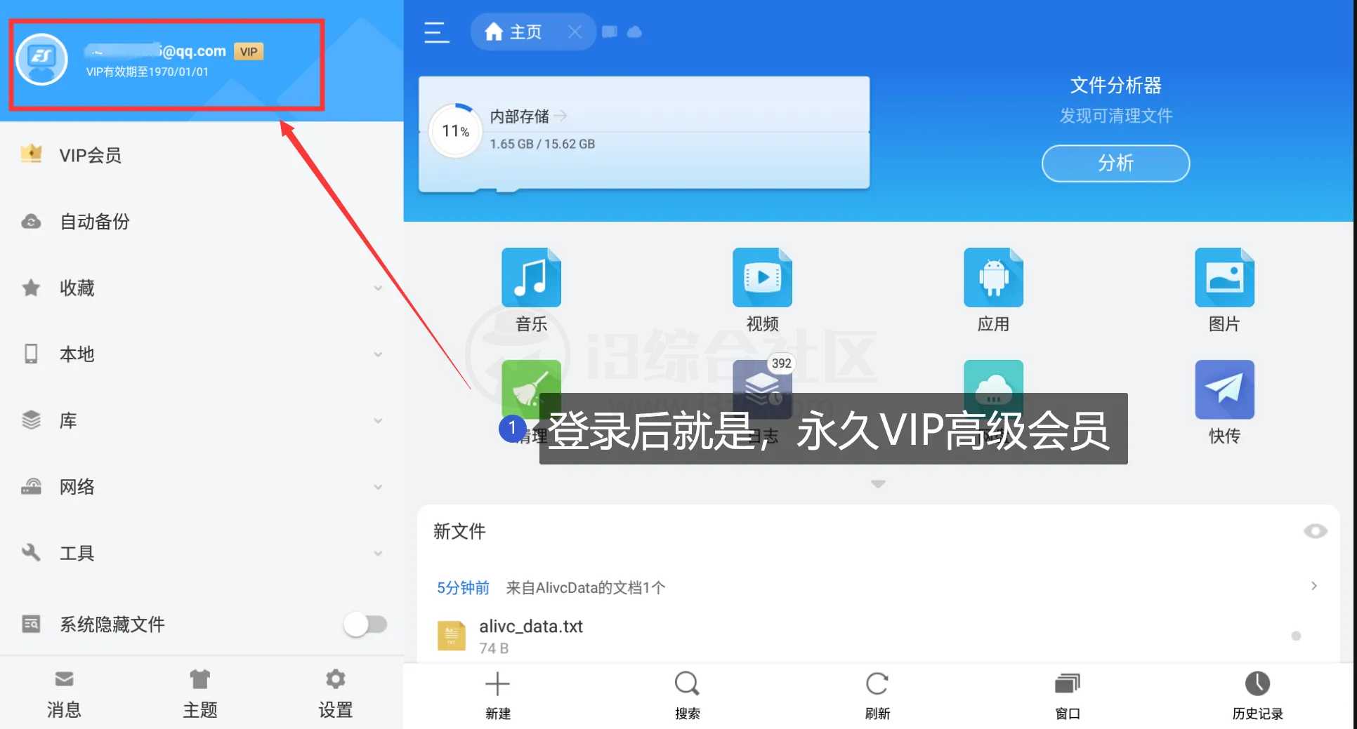Click the VIP有效期至1970/01/01 text
The image size is (1357, 729).
coord(147,72)
